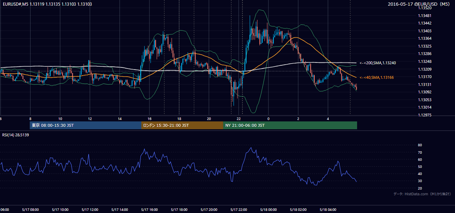Screen dimensions: 455x213
Task: Click the ロンドン 15:30-21:00 JST session bar
Action: [x=182, y=125]
